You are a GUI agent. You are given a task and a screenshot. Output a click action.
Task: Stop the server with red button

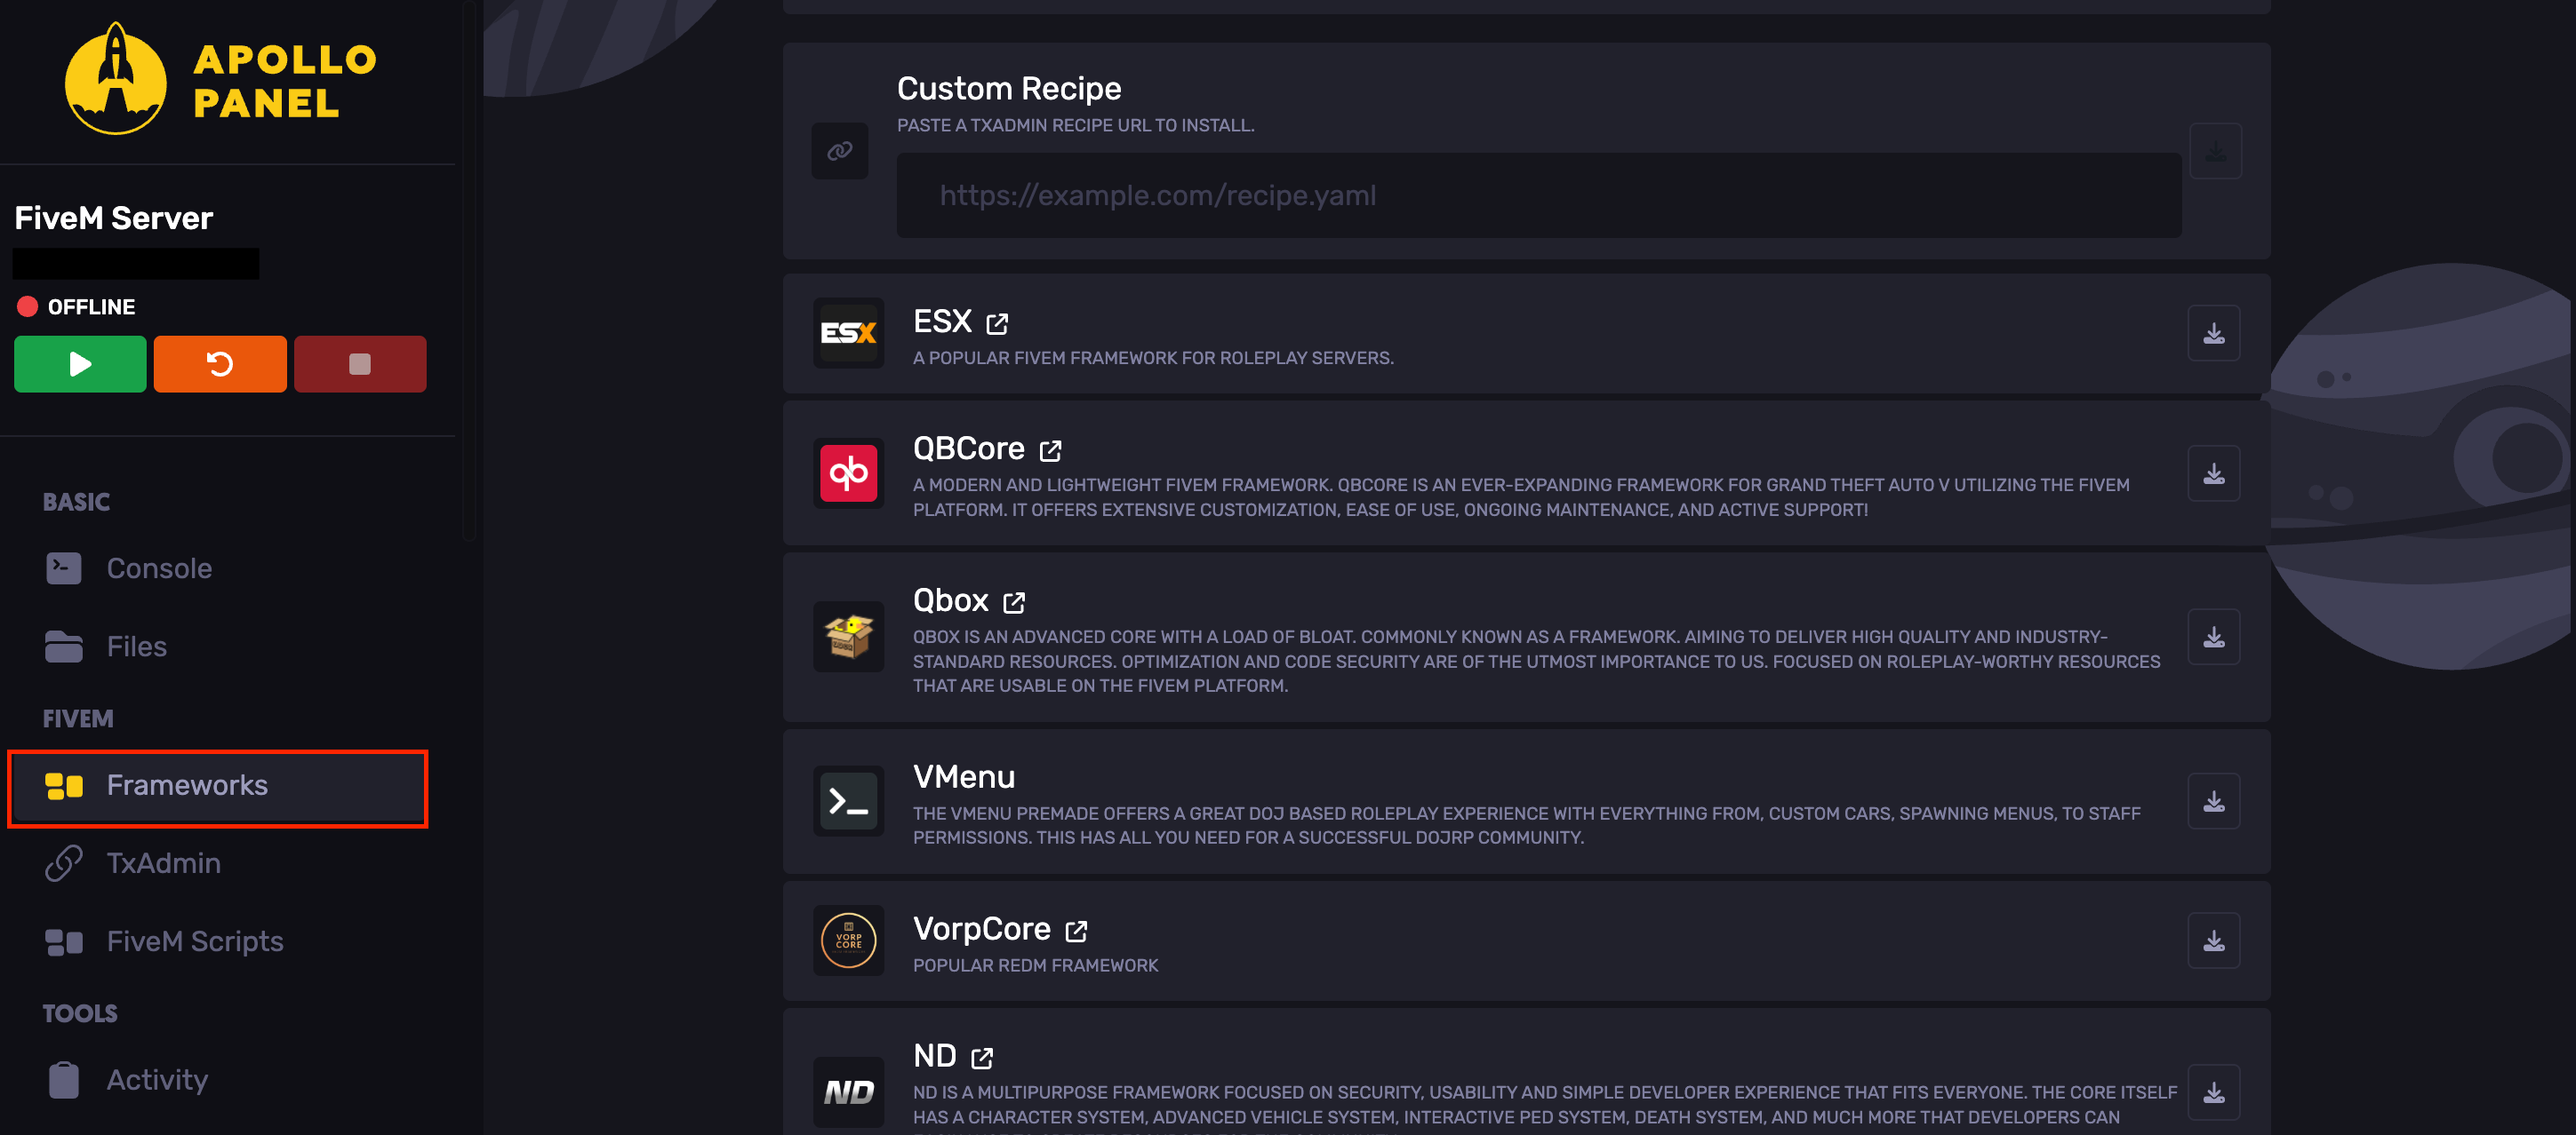click(x=360, y=364)
